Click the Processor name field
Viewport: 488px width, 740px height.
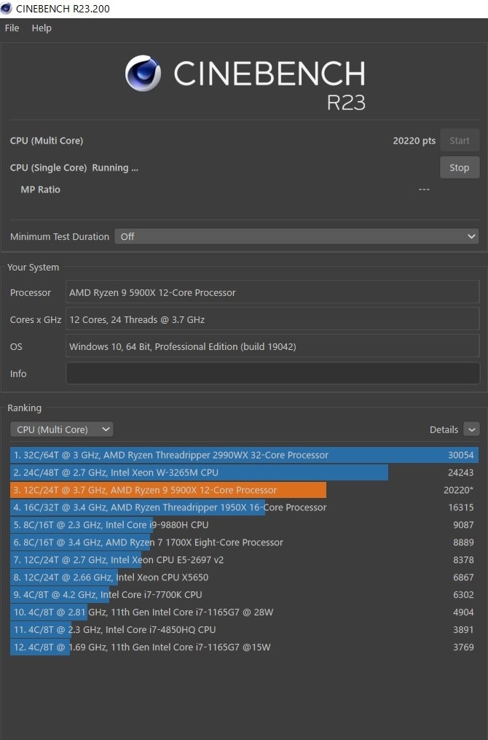(x=272, y=292)
